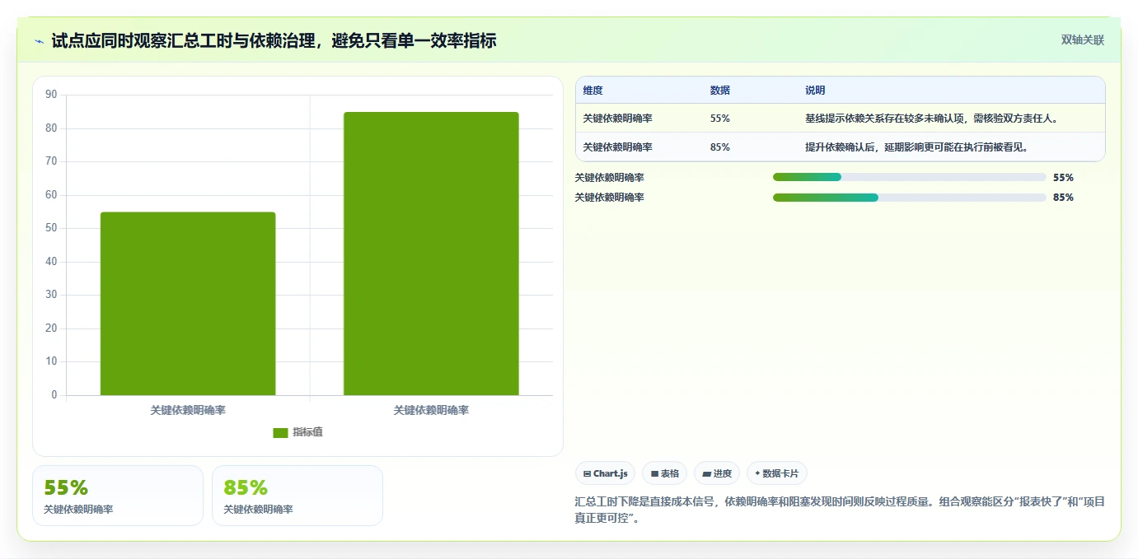Click the 数据 table column header

coord(719,91)
